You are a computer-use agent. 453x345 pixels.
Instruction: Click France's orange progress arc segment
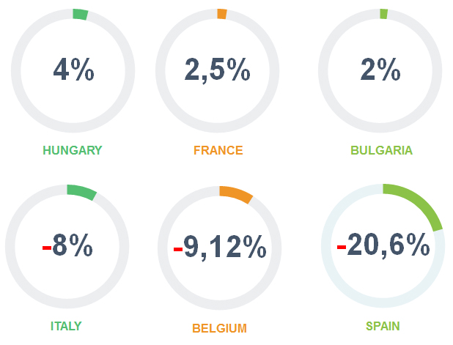point(222,14)
